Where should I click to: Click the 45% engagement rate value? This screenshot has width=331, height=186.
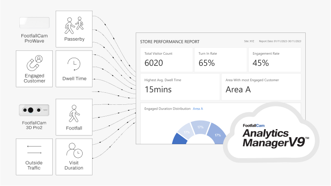pos(261,63)
